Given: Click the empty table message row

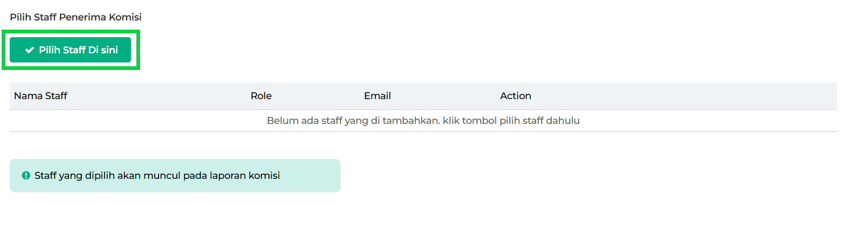Looking at the screenshot, I should (x=423, y=121).
